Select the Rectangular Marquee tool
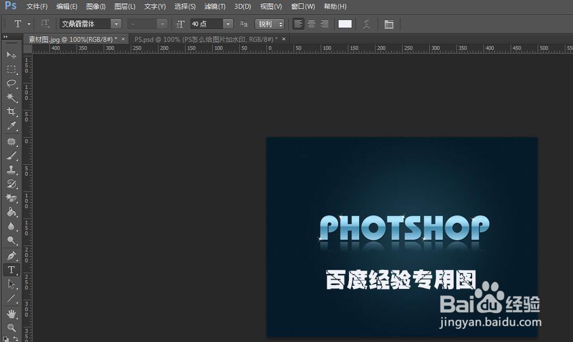 [x=11, y=69]
